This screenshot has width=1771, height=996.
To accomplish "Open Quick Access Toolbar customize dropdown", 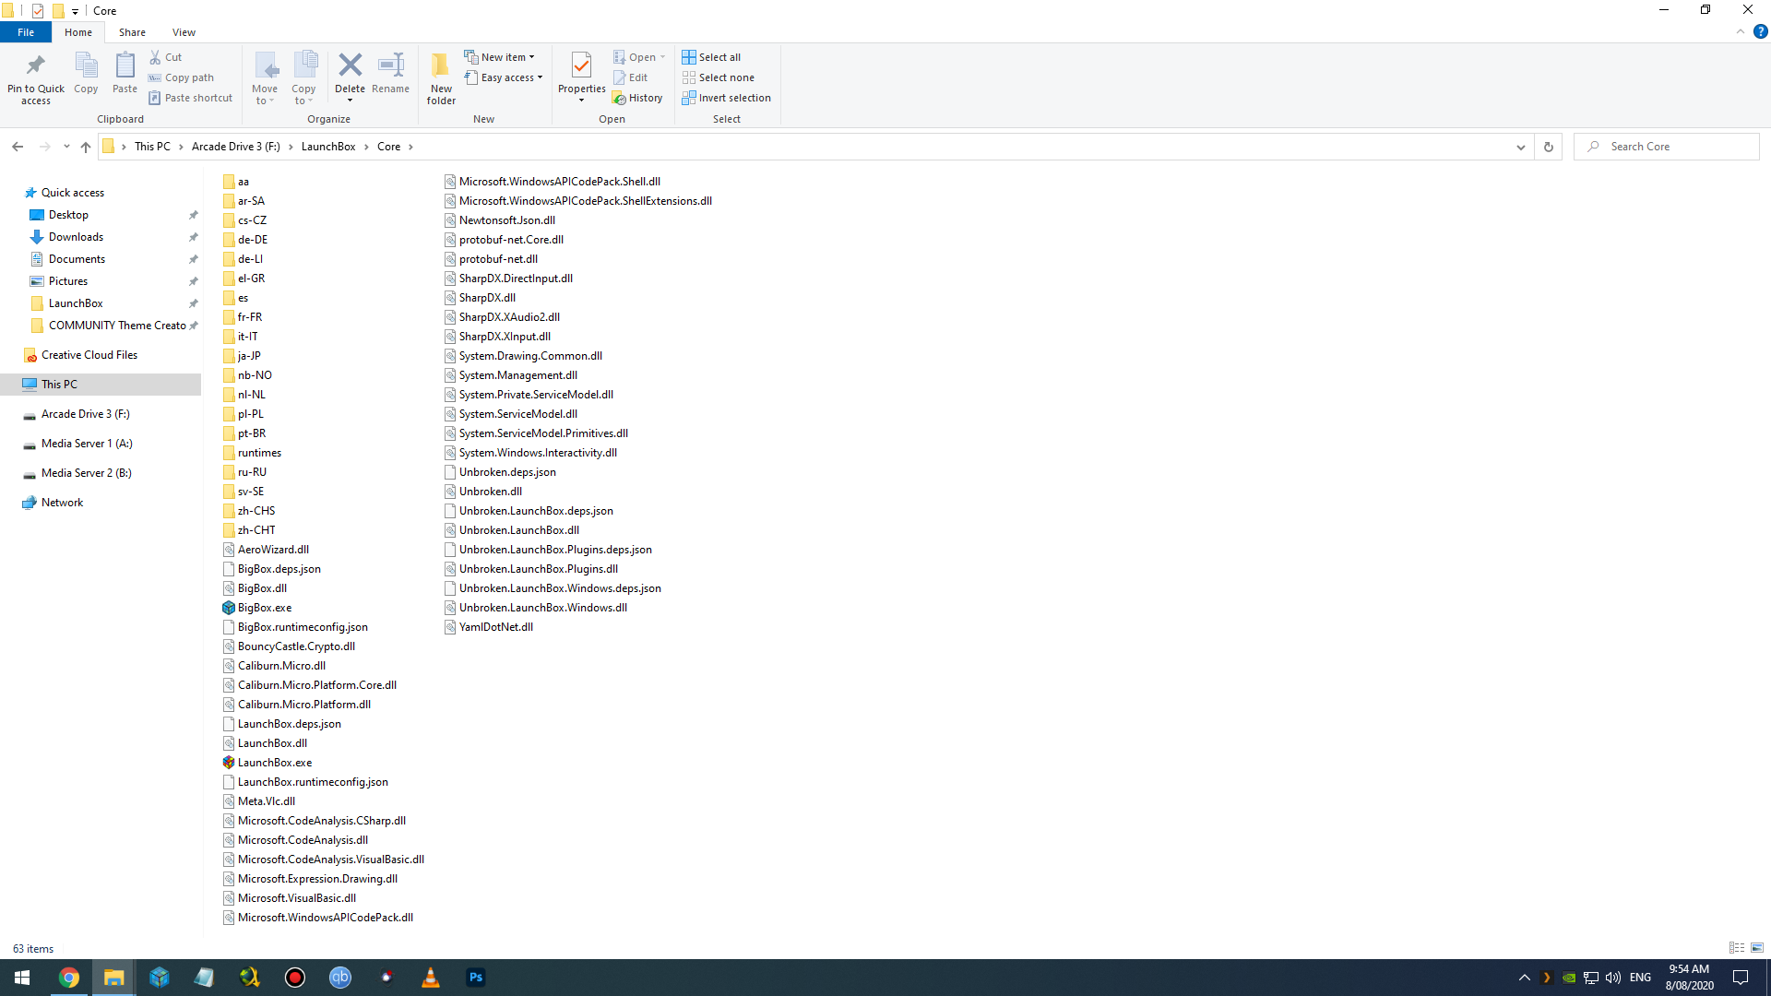I will pos(75,11).
